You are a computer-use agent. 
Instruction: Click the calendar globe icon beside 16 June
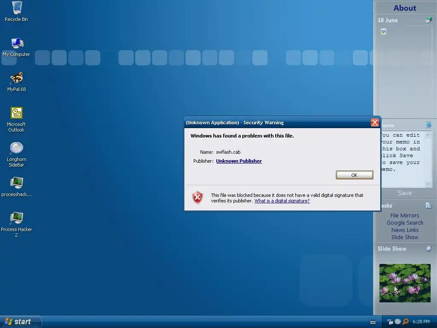point(428,20)
